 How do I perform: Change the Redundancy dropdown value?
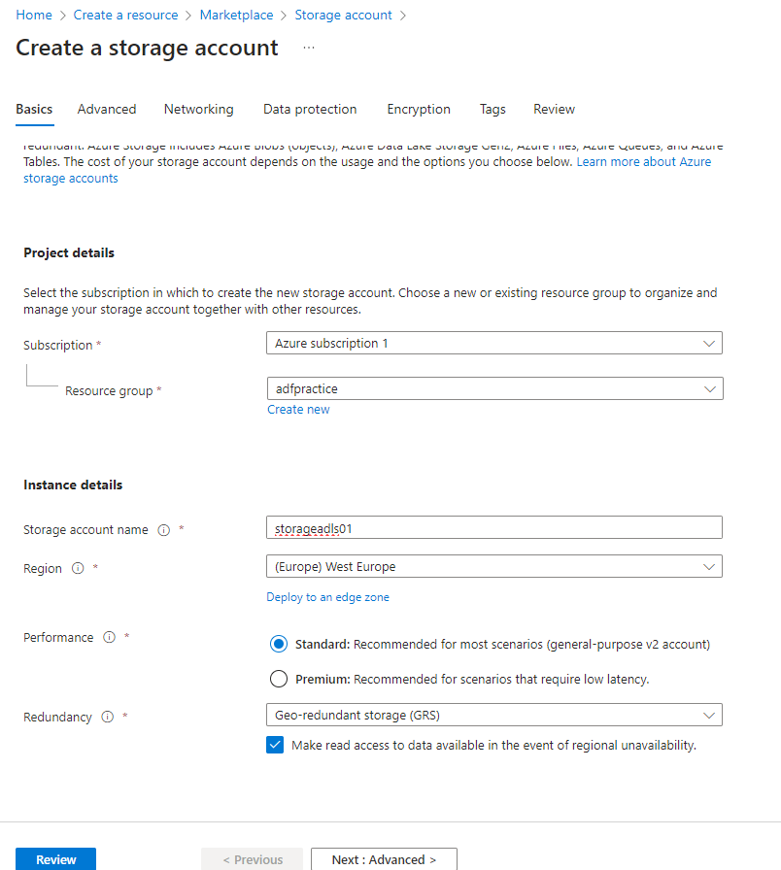click(493, 715)
